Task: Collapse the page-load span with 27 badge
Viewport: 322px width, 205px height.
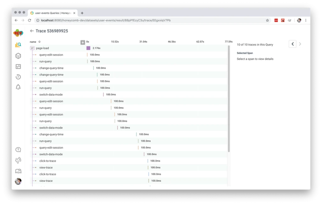Action: tap(32, 48)
